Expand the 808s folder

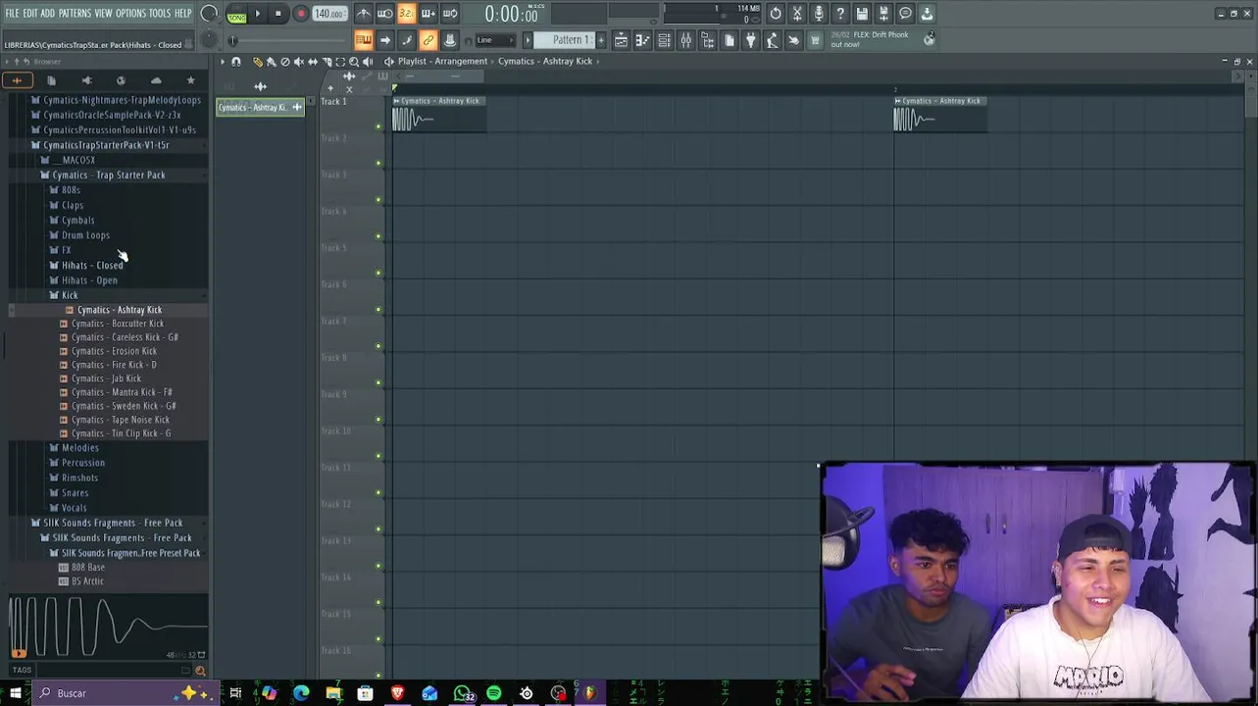click(x=71, y=190)
